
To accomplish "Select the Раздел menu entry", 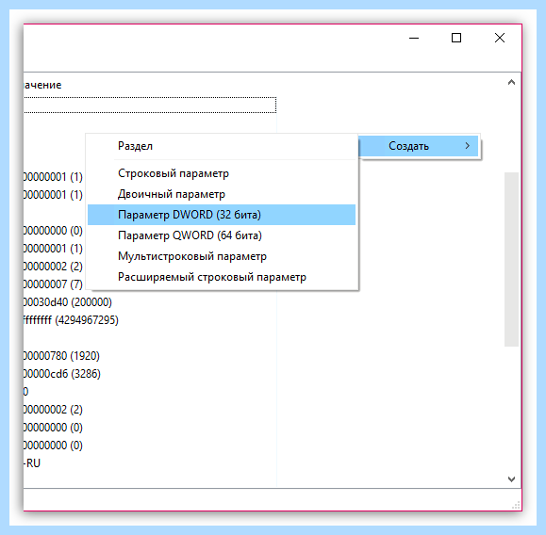I will (x=222, y=146).
